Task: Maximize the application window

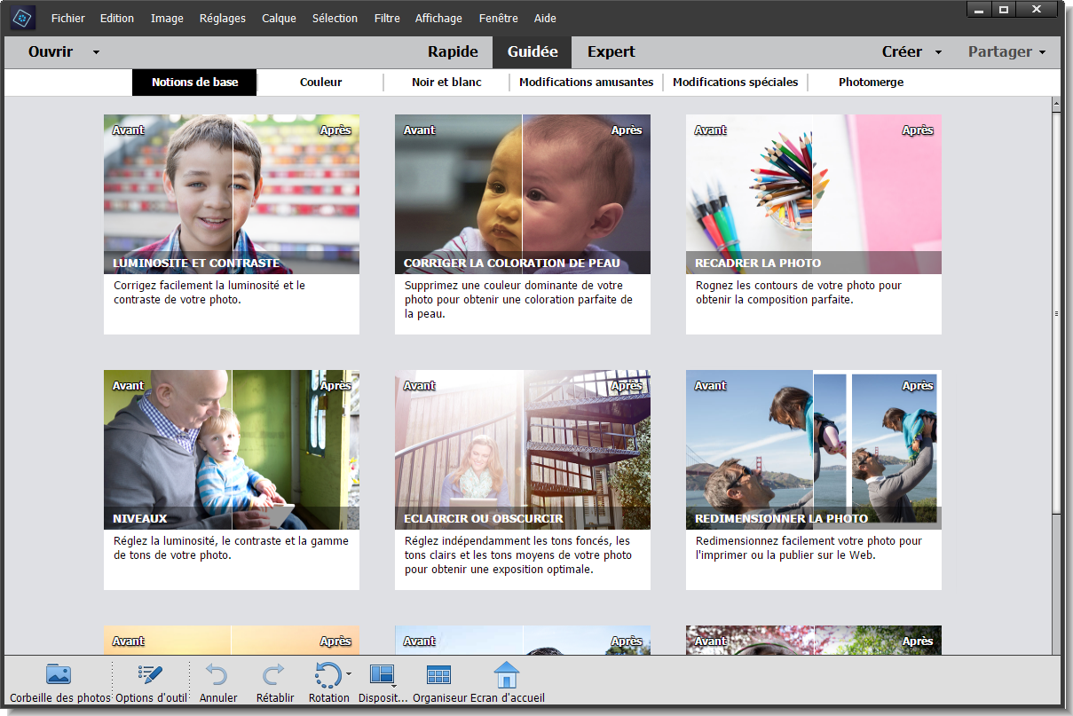Action: [x=1004, y=9]
